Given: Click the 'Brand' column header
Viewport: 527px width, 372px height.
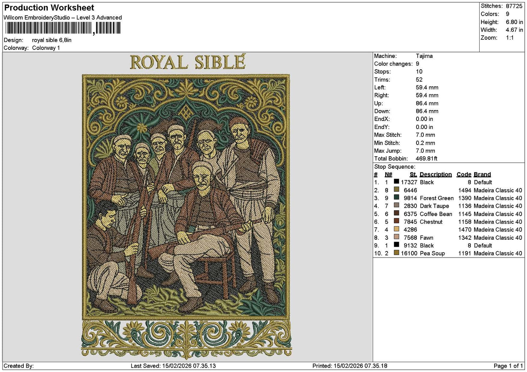Looking at the screenshot, I should coord(482,175).
